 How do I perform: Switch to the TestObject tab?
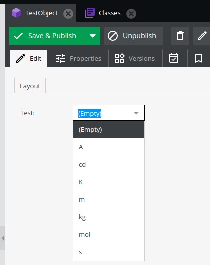click(41, 13)
